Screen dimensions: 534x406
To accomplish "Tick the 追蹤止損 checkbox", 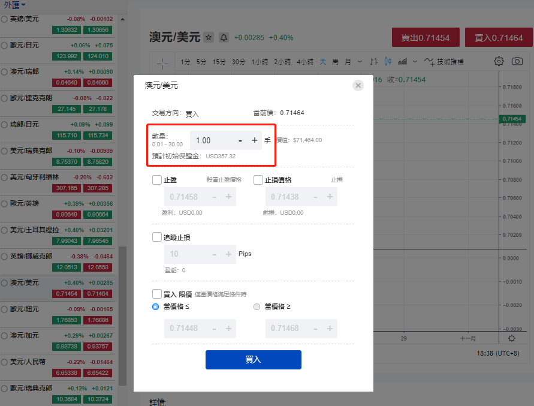I will coord(157,237).
